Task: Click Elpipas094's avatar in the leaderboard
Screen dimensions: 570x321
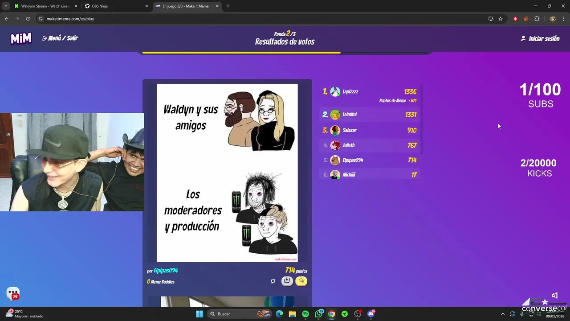Action: [335, 160]
